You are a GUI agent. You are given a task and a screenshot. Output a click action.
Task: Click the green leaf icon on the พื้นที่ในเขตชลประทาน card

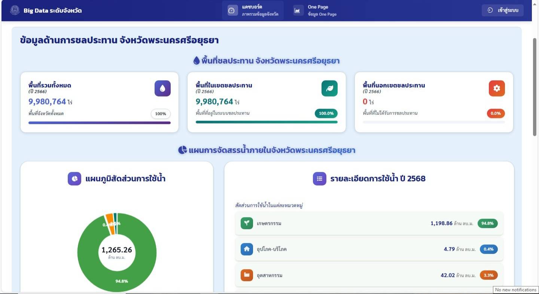click(x=329, y=88)
